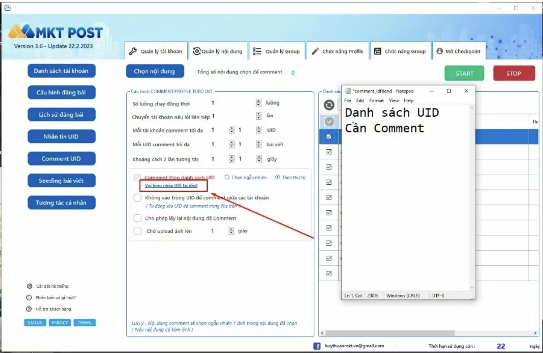Click the refresh icon in Danh sách panel
This screenshot has width=543, height=353.
coord(329,105)
